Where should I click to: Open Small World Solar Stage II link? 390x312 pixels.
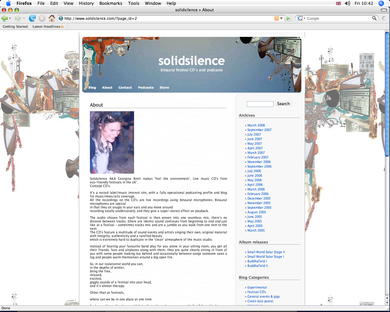(266, 252)
